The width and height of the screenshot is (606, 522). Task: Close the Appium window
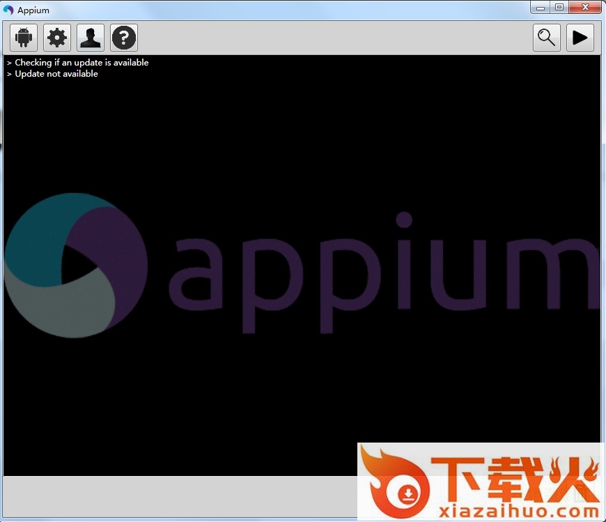tap(585, 8)
